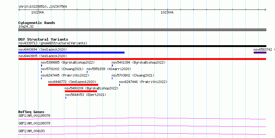Open the nsv5399885 (ByrskaBishop2022) label
The image size is (275, 138).
[x=68, y=62]
